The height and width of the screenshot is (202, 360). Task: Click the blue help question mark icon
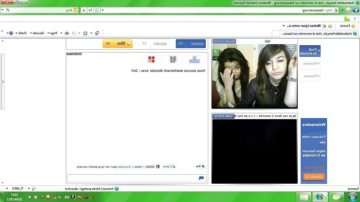point(11,33)
